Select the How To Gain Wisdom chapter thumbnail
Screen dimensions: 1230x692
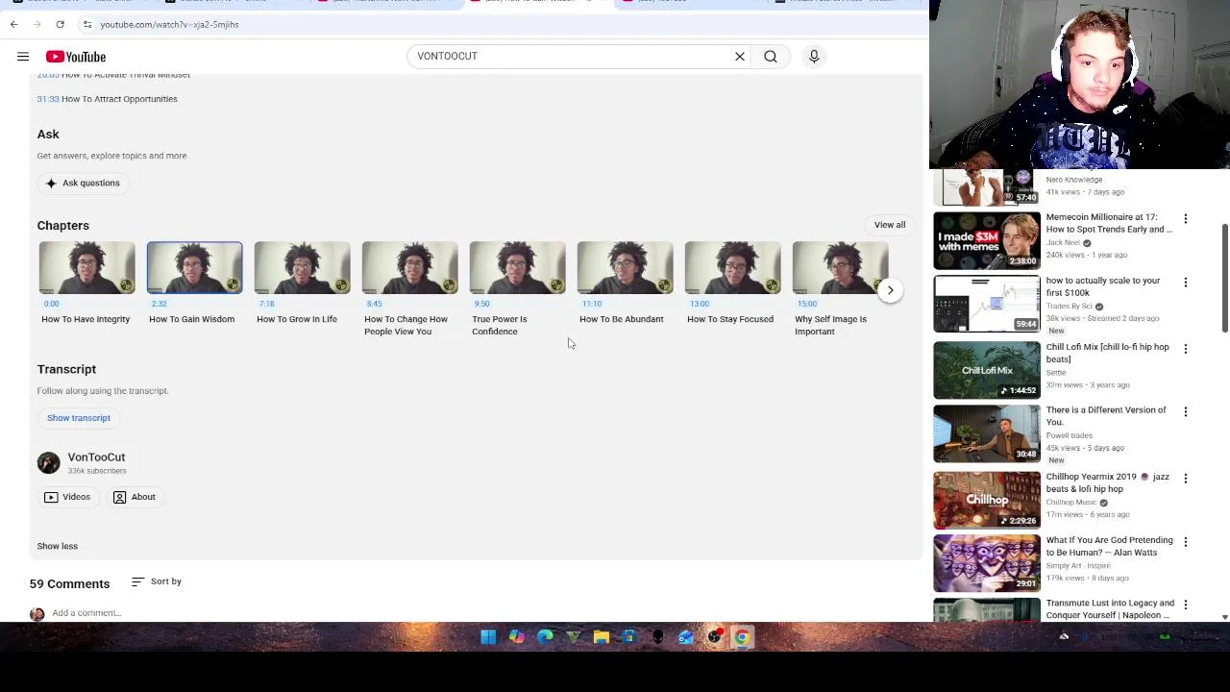(x=195, y=268)
